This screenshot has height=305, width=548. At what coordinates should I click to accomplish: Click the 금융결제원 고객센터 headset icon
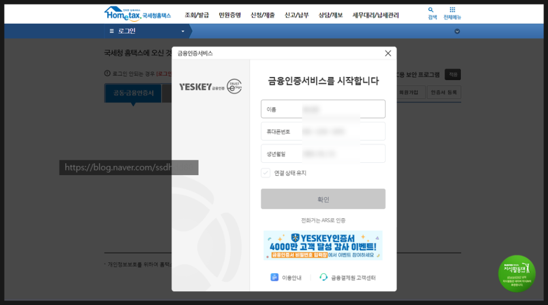pyautogui.click(x=323, y=277)
